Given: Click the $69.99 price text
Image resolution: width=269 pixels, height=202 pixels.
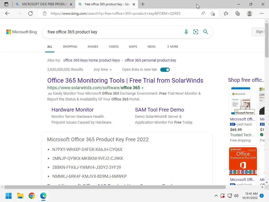Looking at the screenshot, I should pyautogui.click(x=236, y=130).
